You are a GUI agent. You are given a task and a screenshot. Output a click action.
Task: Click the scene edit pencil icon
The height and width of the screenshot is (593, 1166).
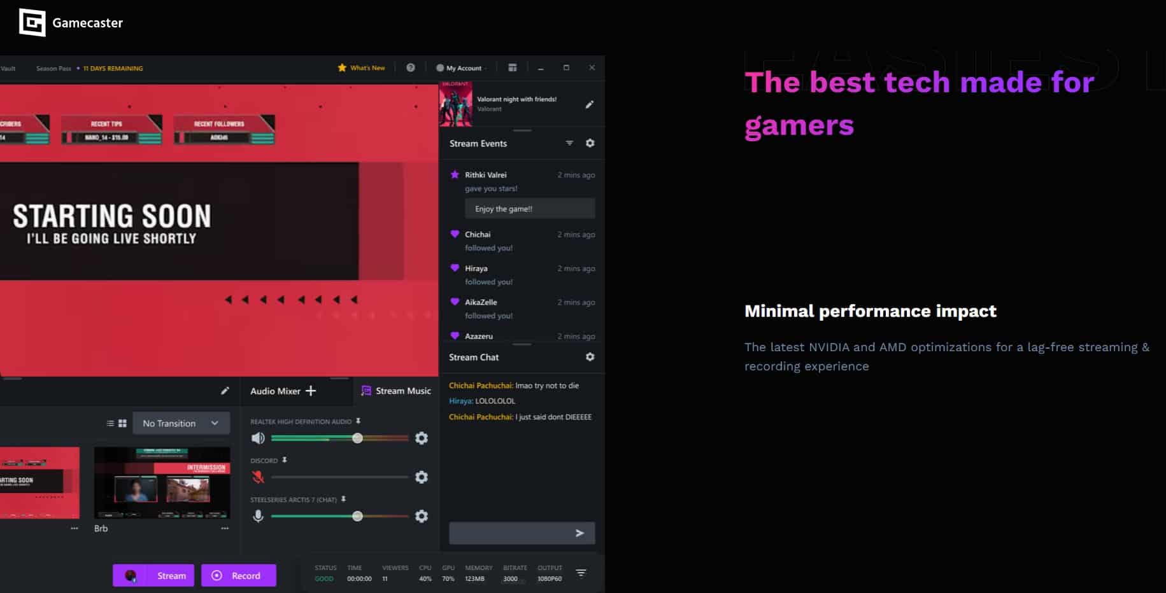225,391
